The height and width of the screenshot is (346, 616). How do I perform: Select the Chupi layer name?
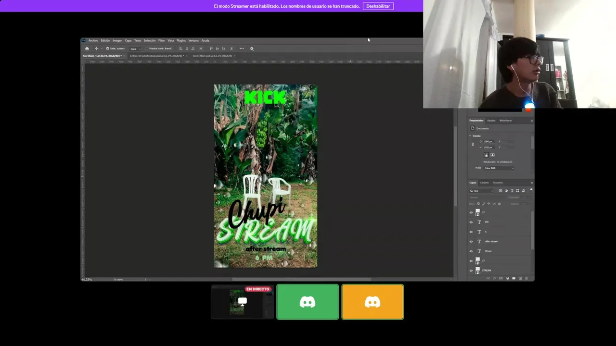(488, 251)
